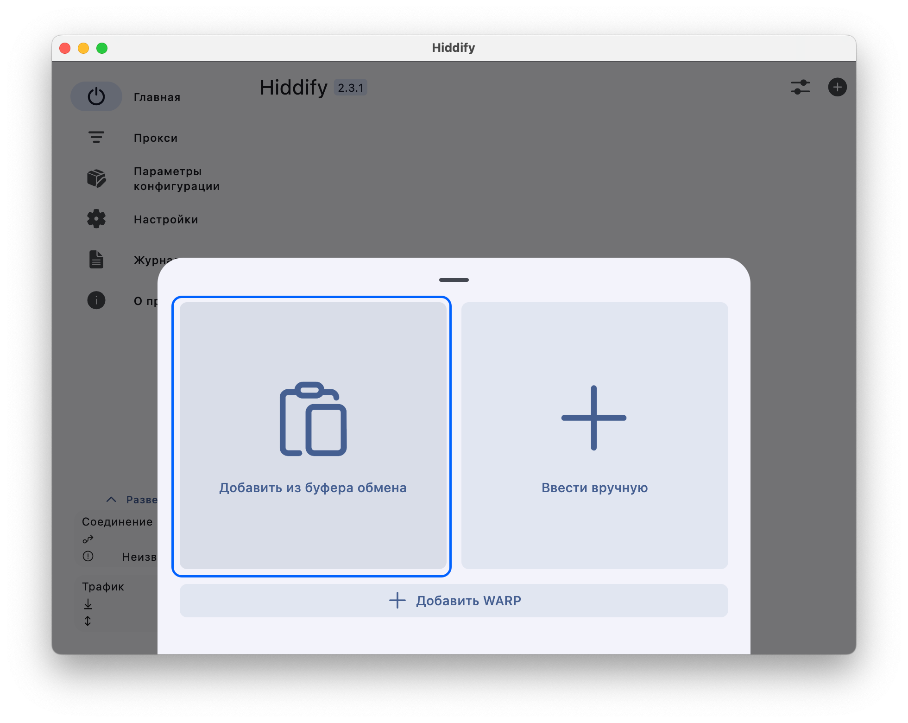Click the clipboard paste icon
908x723 pixels.
313,419
